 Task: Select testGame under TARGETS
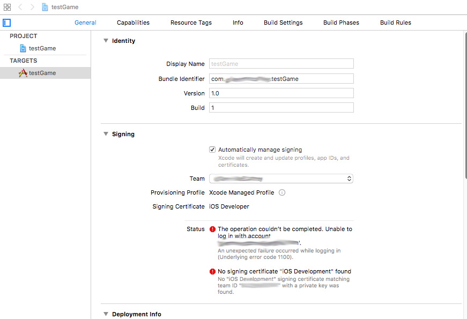[x=45, y=73]
